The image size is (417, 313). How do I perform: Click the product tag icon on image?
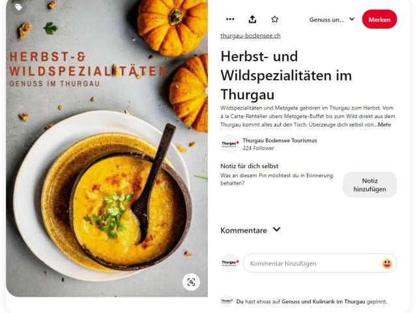(x=18, y=7)
